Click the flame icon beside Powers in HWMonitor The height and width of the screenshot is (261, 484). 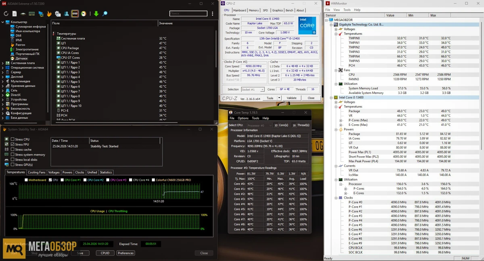pos(341,129)
